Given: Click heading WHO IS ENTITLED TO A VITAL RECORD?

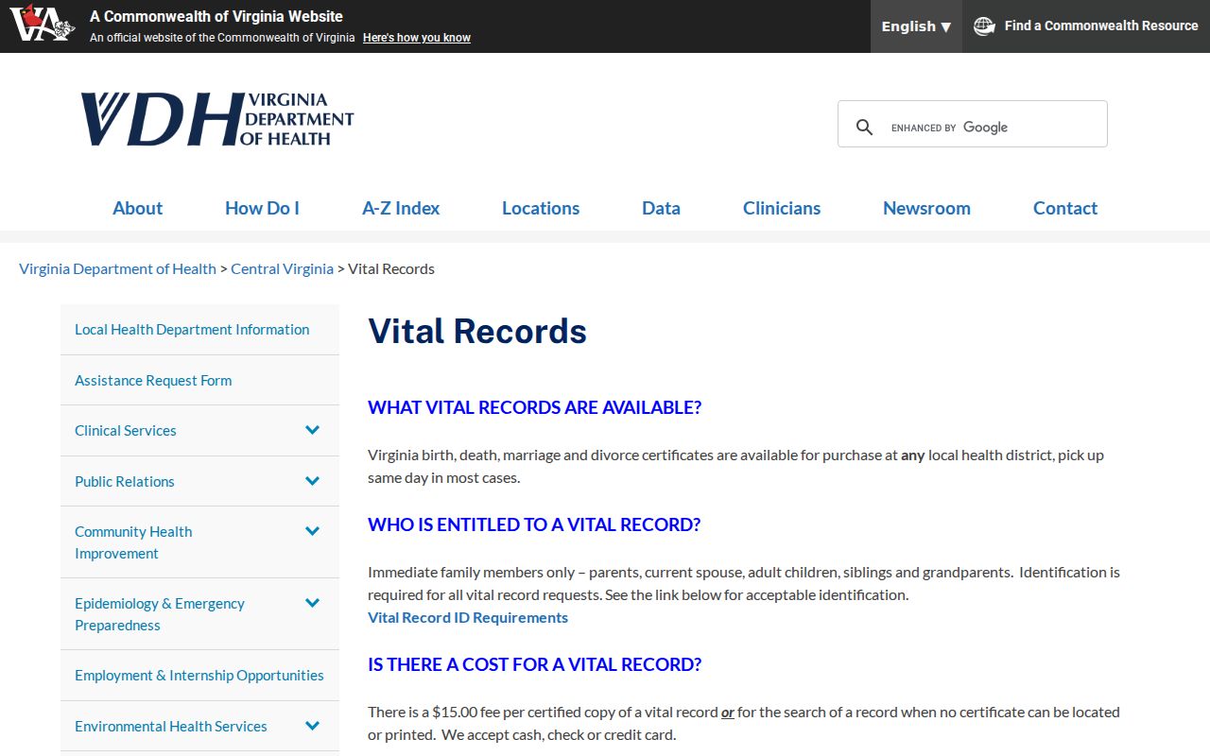Looking at the screenshot, I should tap(534, 524).
